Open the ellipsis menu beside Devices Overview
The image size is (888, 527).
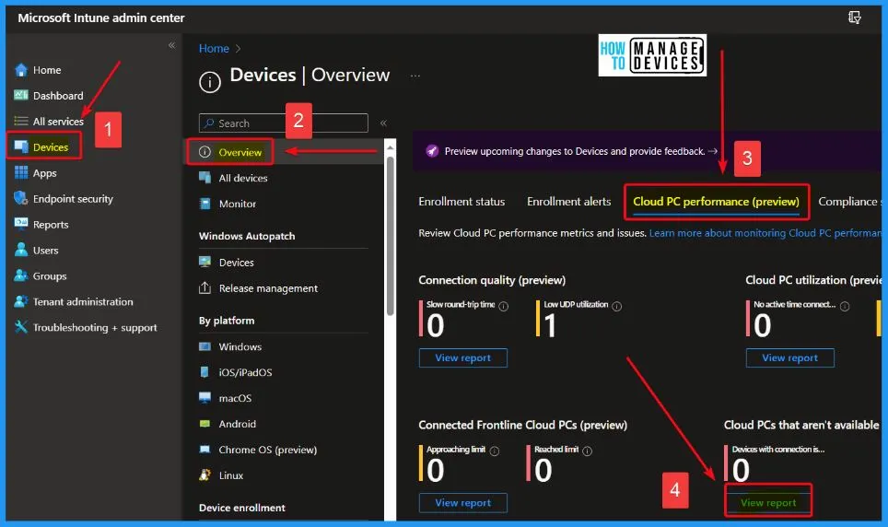tap(415, 76)
